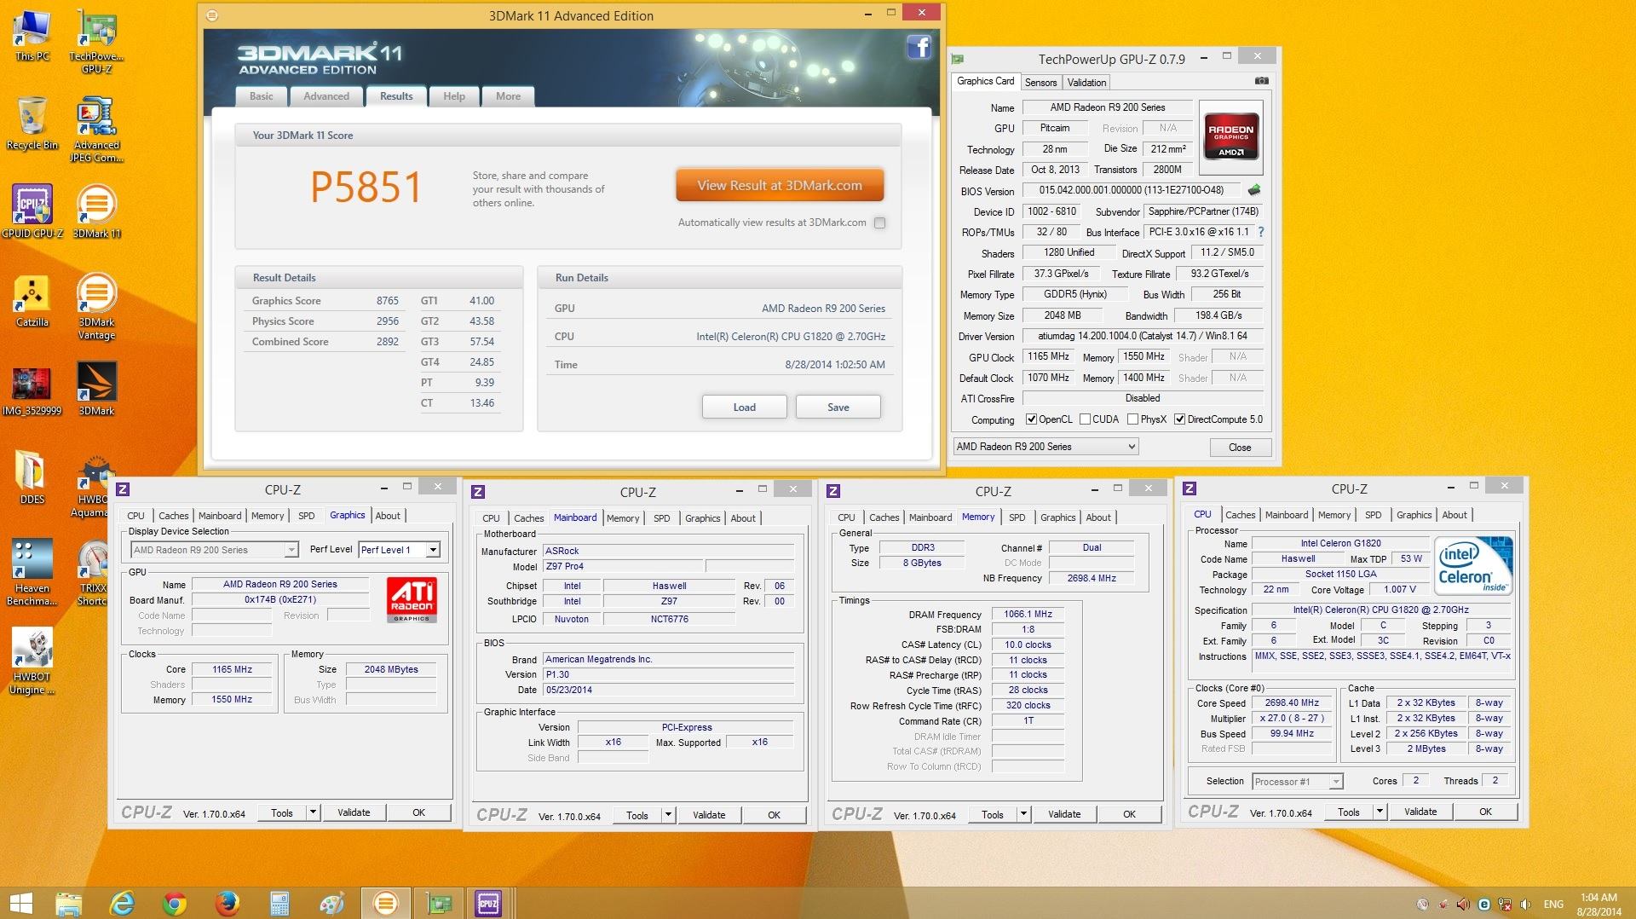Open the Validation tab in GPU-Z
Image resolution: width=1636 pixels, height=919 pixels.
point(1086,83)
